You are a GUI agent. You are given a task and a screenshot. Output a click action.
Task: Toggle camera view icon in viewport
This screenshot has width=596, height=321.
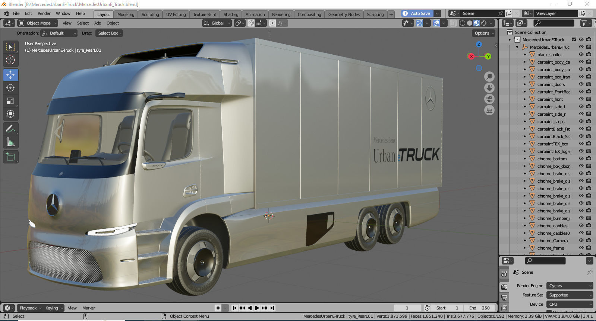(489, 99)
